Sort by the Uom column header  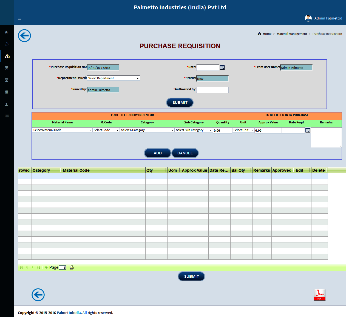(174, 170)
